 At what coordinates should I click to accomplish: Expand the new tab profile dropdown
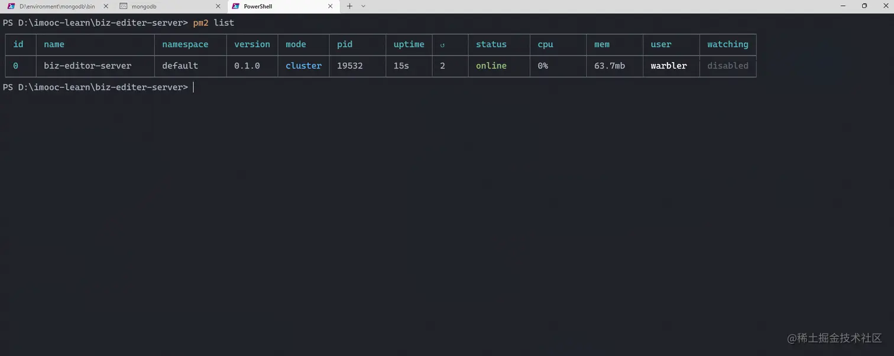coord(363,6)
